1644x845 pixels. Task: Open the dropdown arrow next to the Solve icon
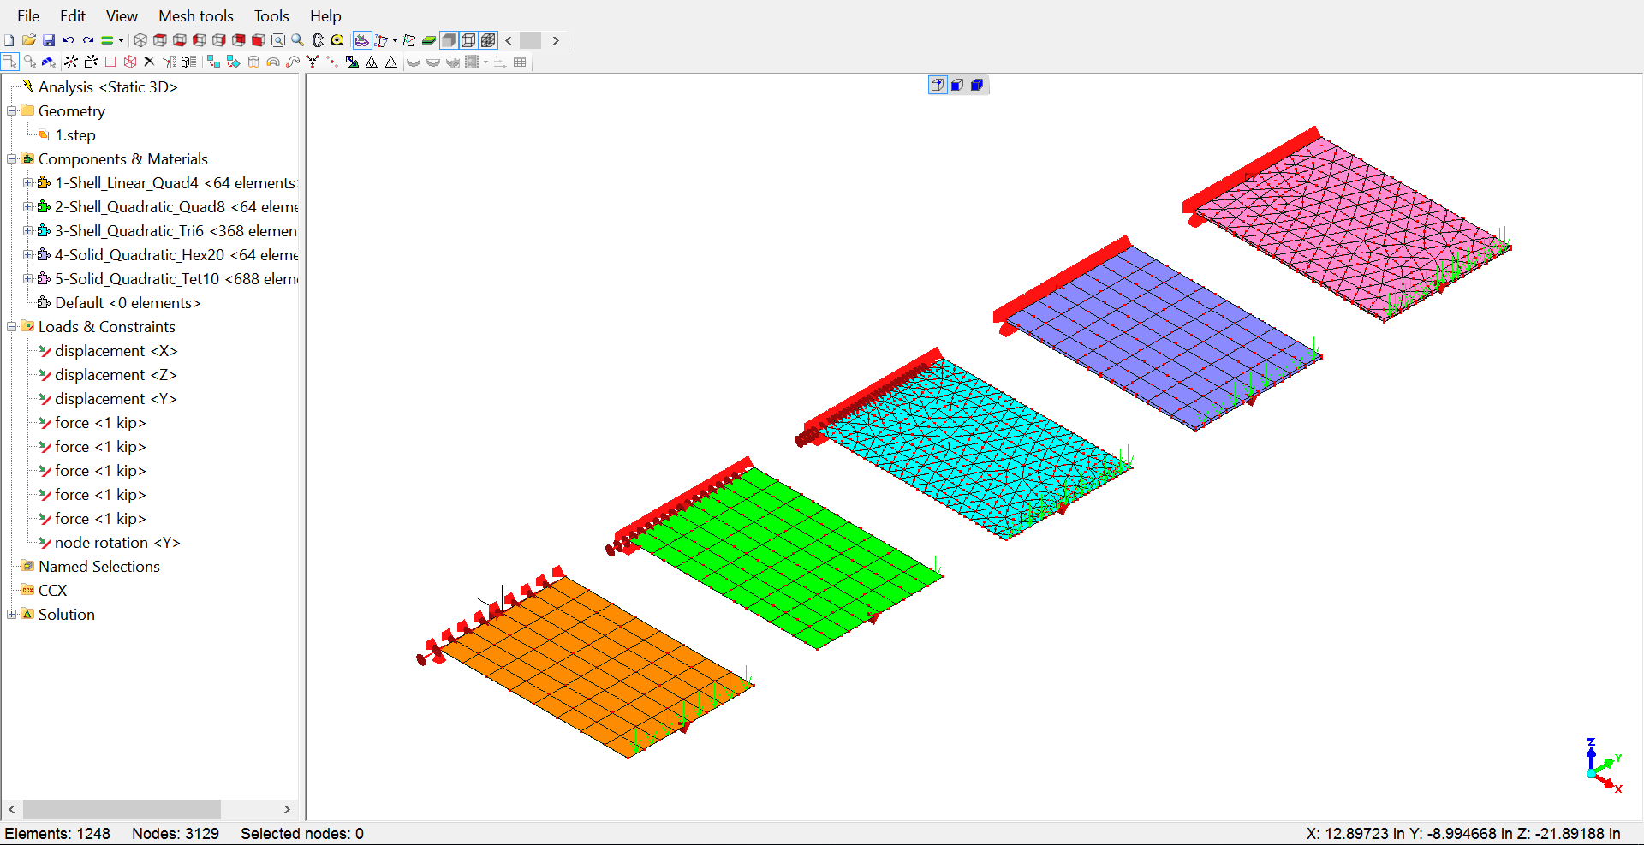[121, 40]
